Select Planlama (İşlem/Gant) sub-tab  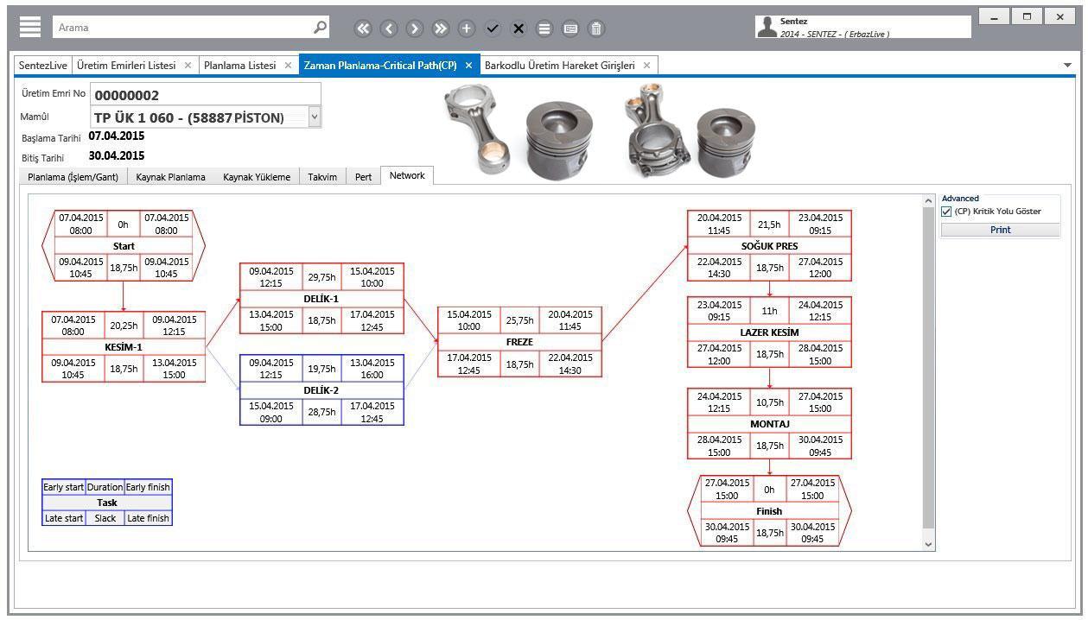click(x=73, y=177)
